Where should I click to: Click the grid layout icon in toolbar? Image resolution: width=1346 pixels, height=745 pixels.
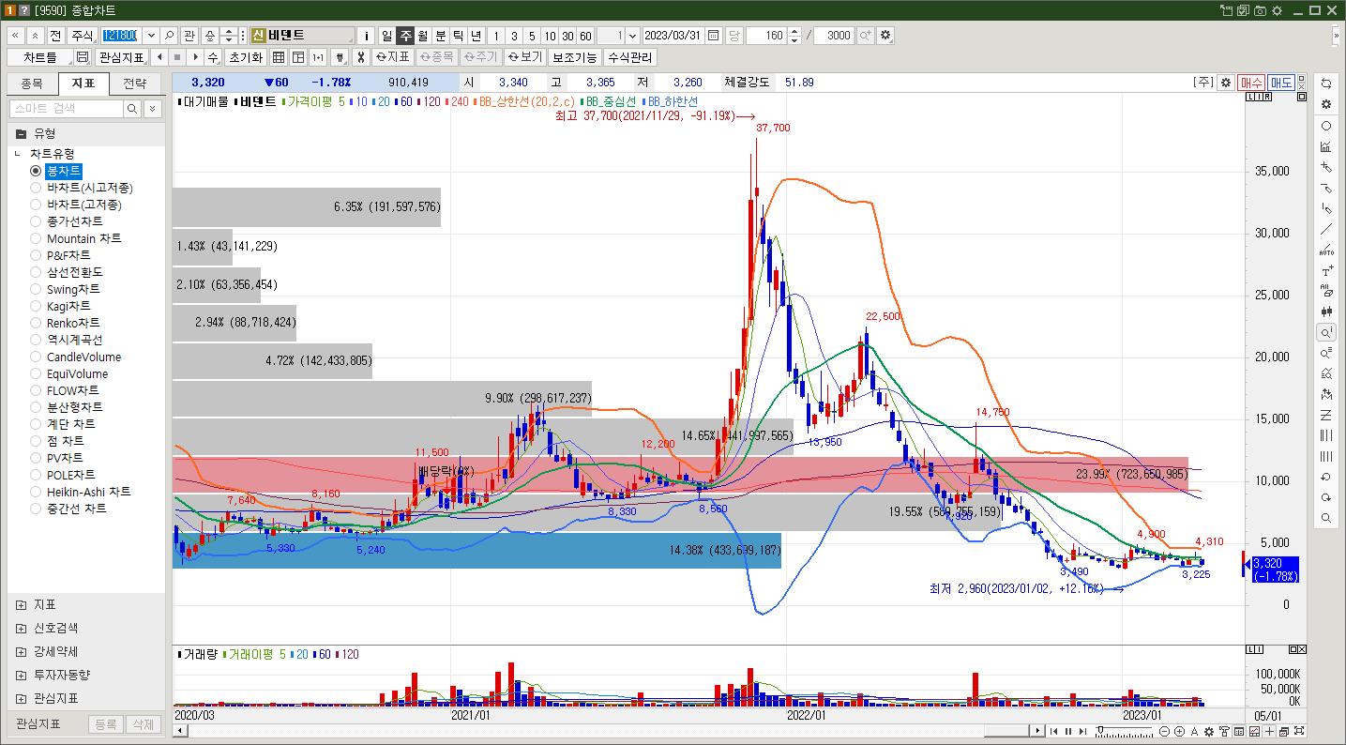[x=278, y=57]
